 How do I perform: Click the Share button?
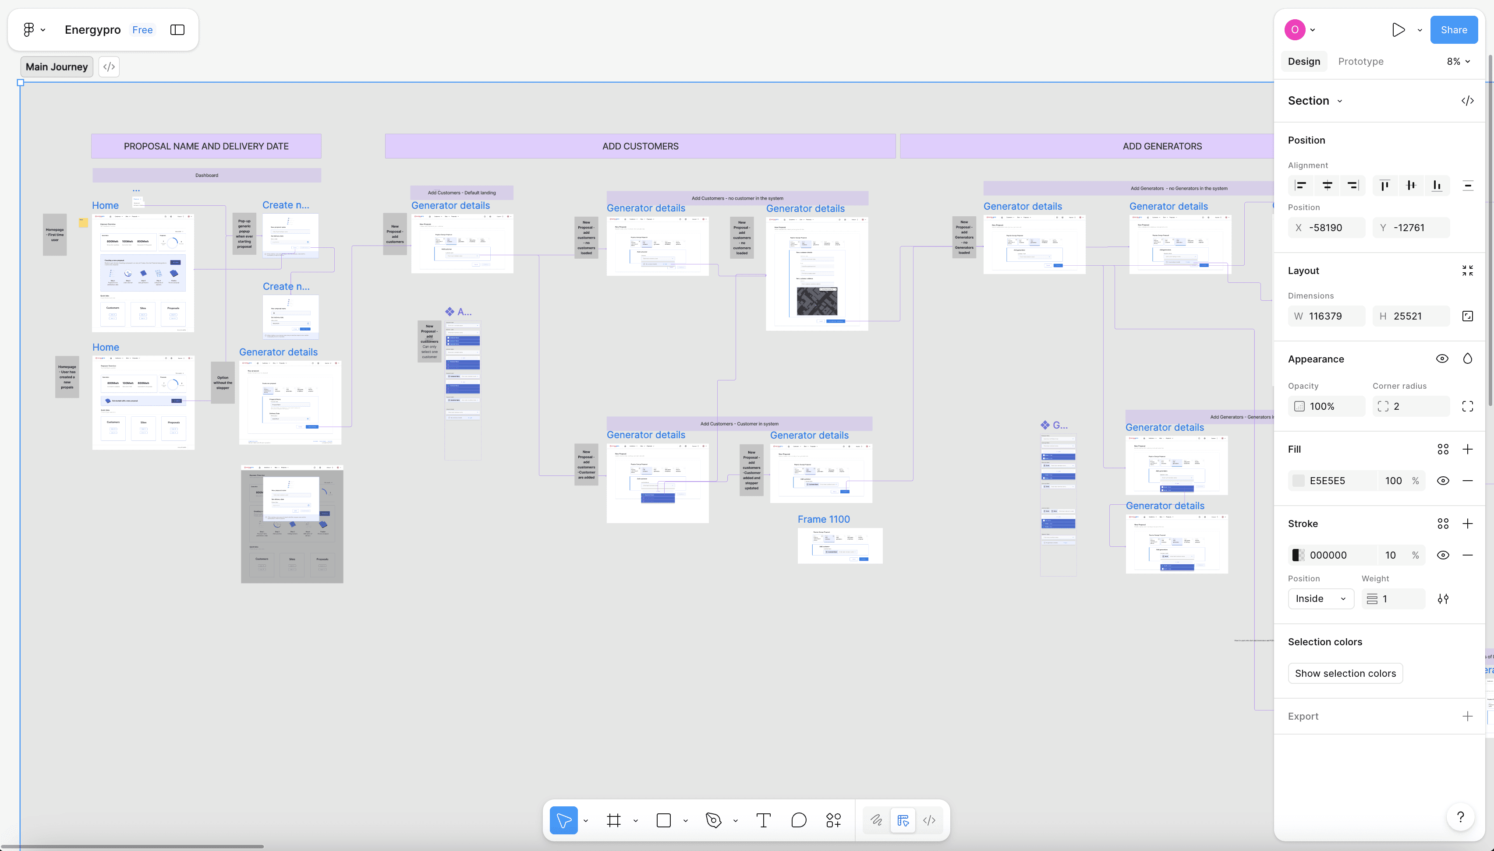point(1454,30)
